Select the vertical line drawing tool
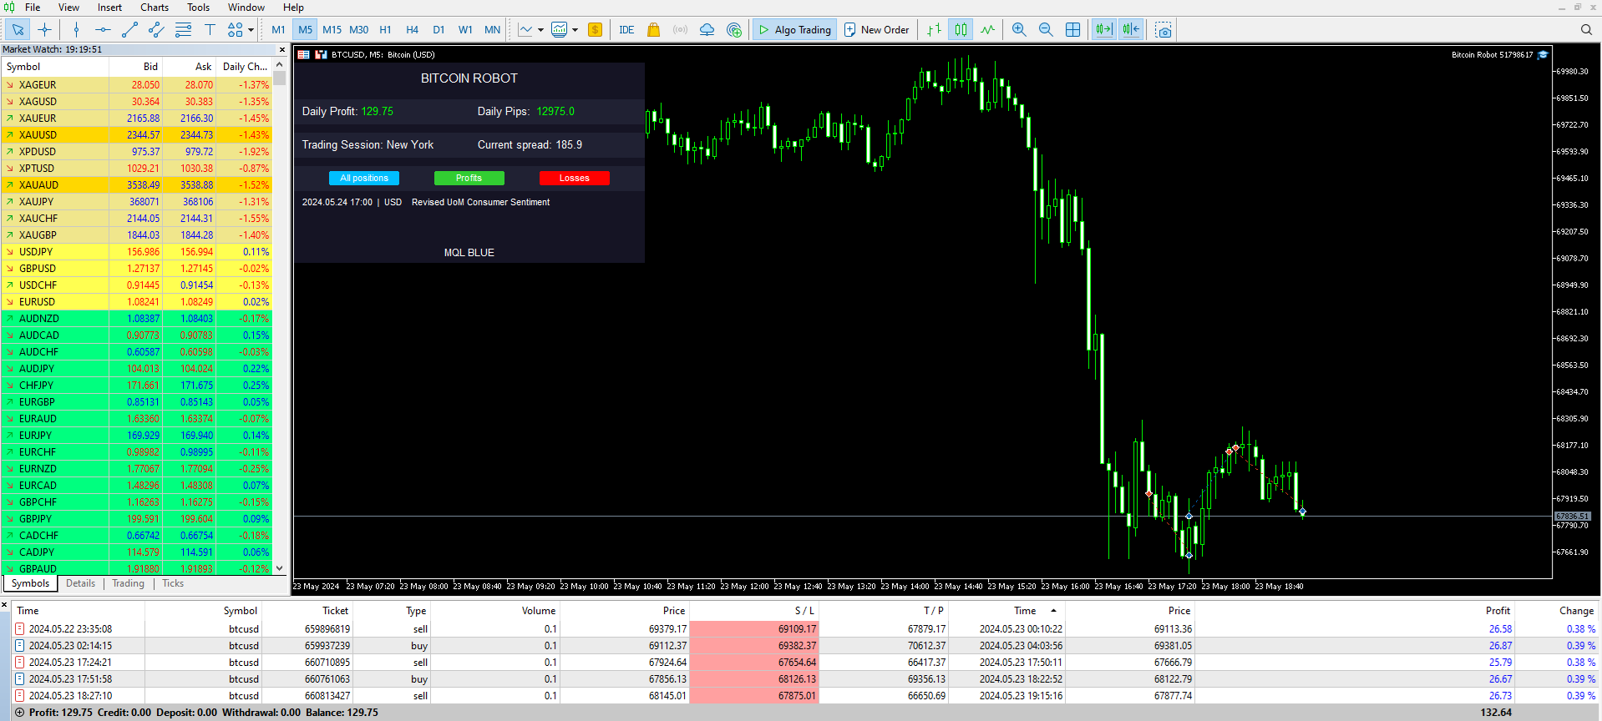The height and width of the screenshot is (721, 1602). tap(76, 30)
